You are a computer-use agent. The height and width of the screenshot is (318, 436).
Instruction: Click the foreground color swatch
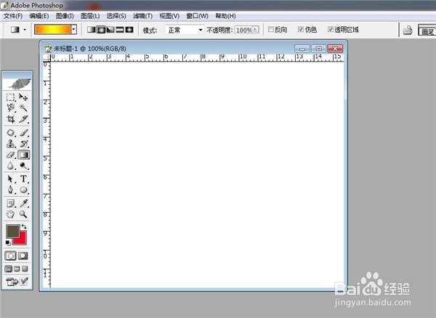pos(13,231)
